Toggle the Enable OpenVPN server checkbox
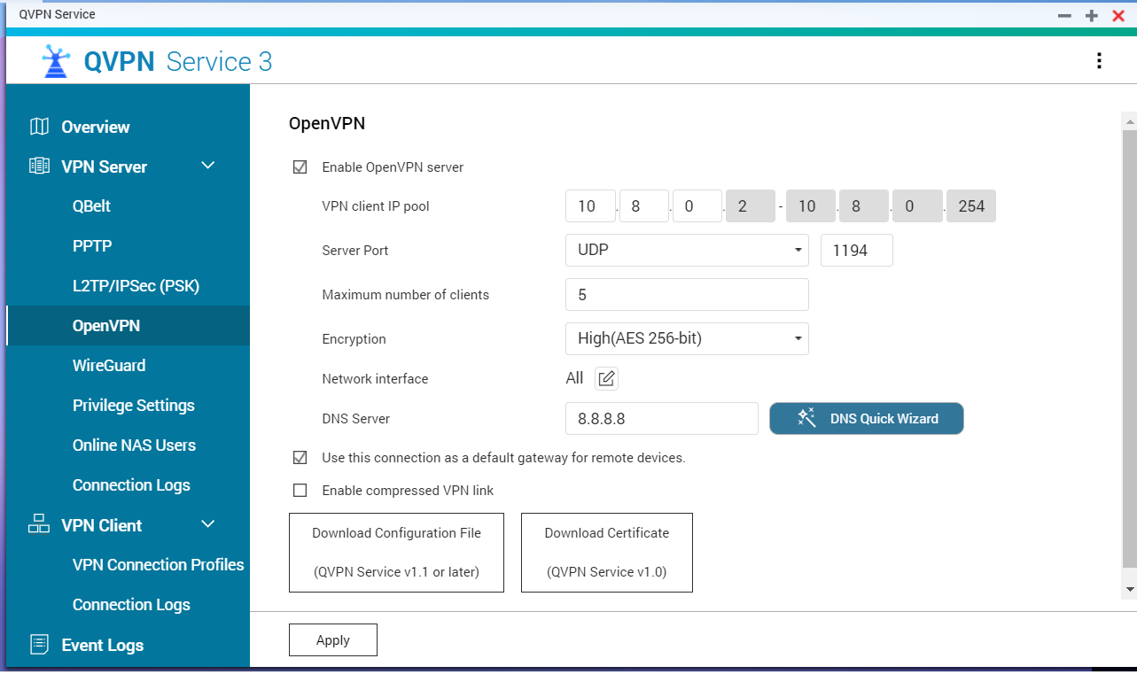This screenshot has width=1137, height=674. (300, 167)
